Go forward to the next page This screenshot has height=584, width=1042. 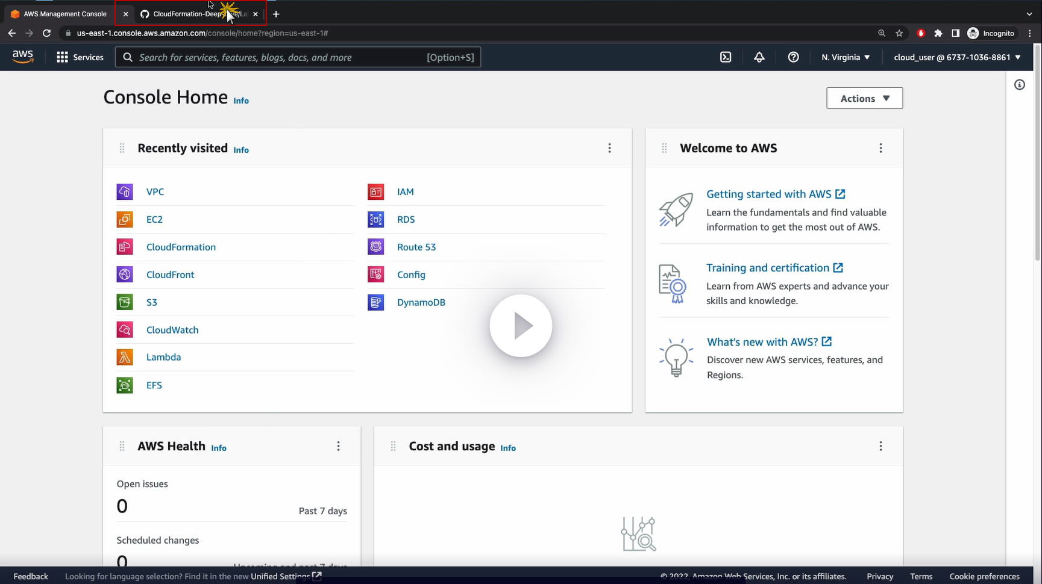29,33
